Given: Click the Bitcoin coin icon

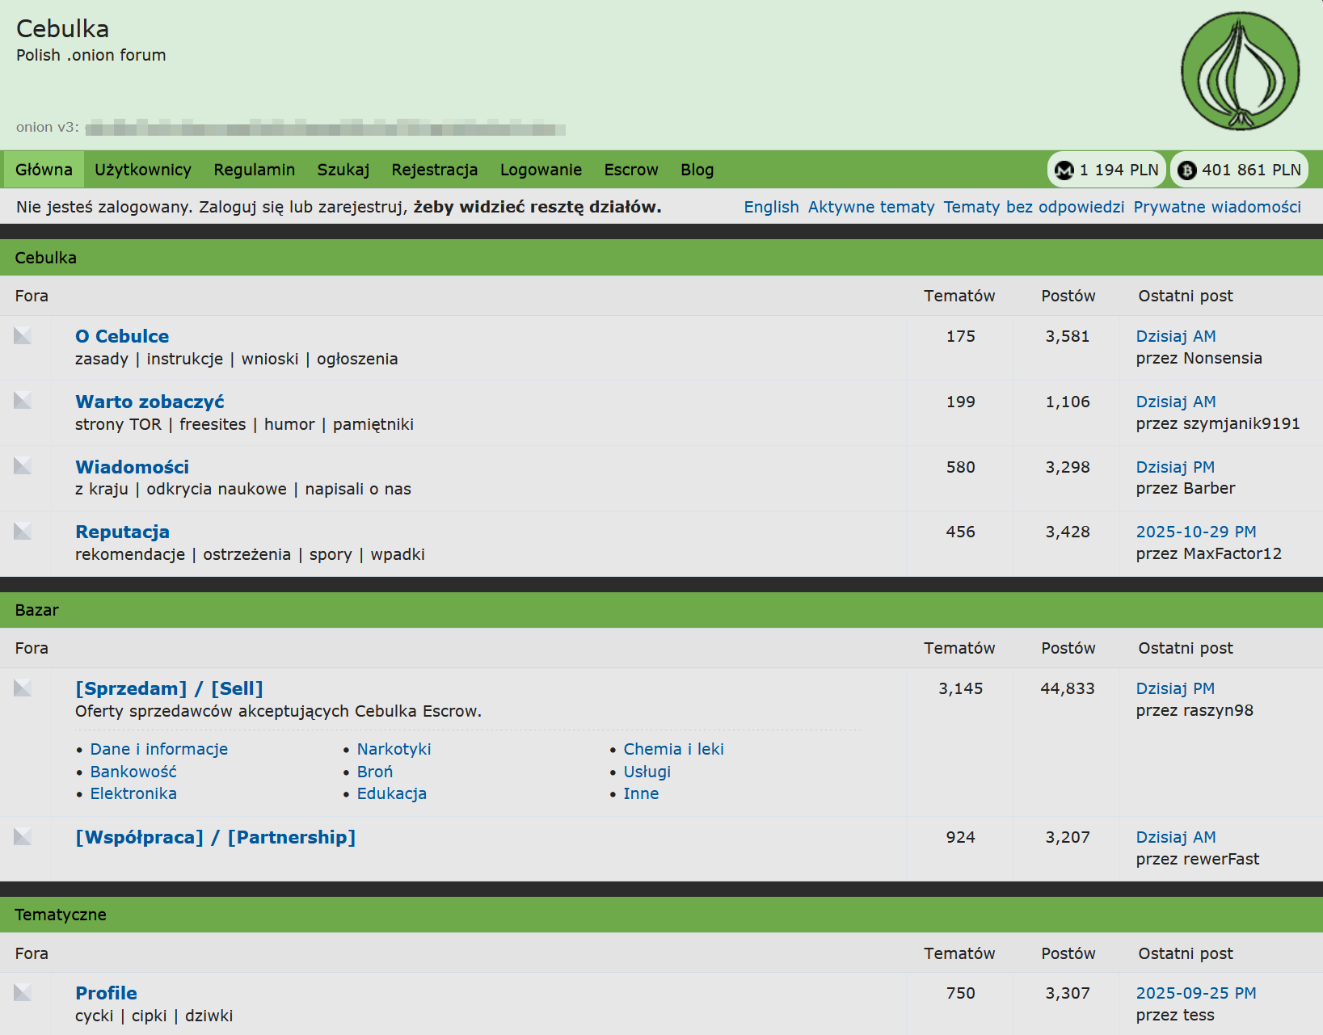Looking at the screenshot, I should [1186, 170].
